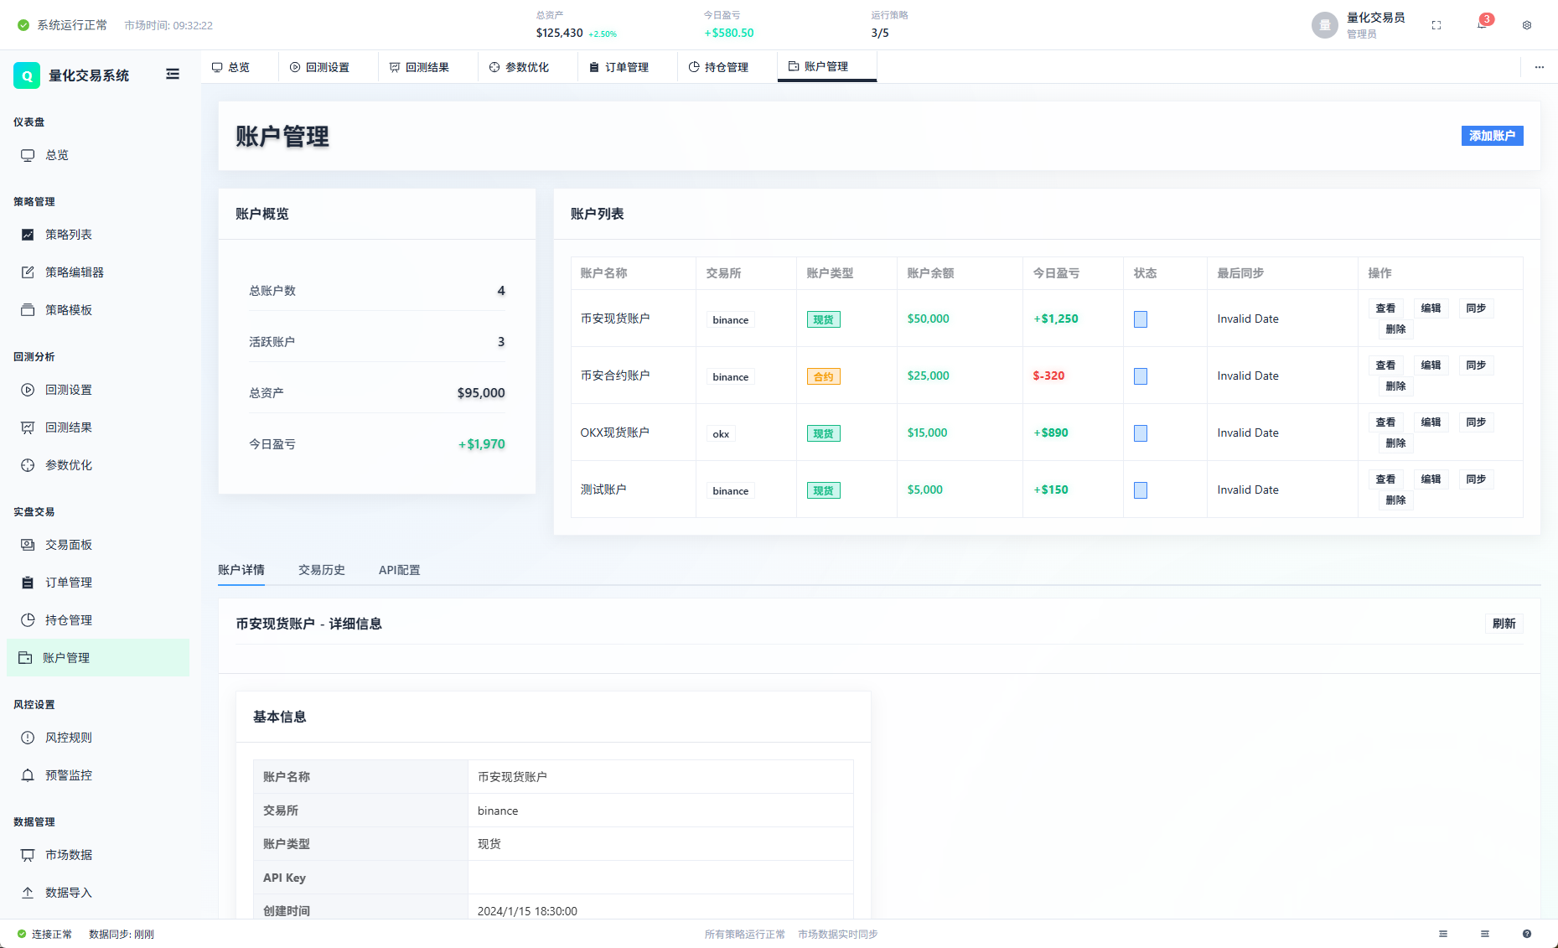Toggle status checkbox for OKX现货账户
This screenshot has height=948, width=1558.
pyautogui.click(x=1141, y=433)
